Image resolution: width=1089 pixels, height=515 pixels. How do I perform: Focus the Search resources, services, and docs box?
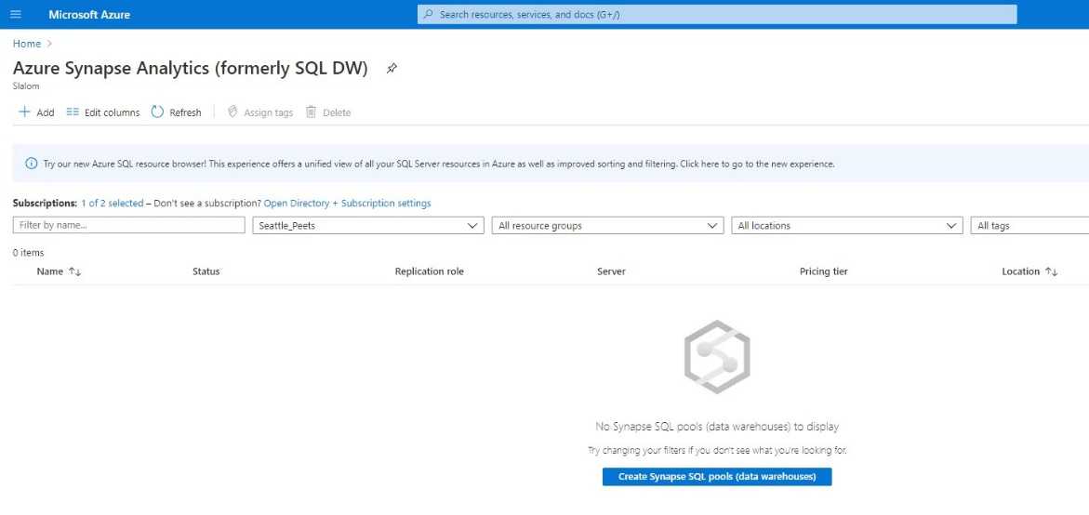coord(717,14)
